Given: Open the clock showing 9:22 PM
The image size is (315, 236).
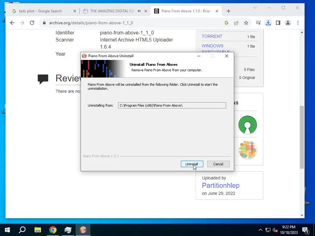Looking at the screenshot, I should 289,230.
